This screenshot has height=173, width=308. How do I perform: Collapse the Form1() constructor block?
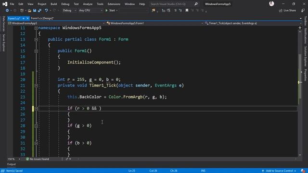36,51
